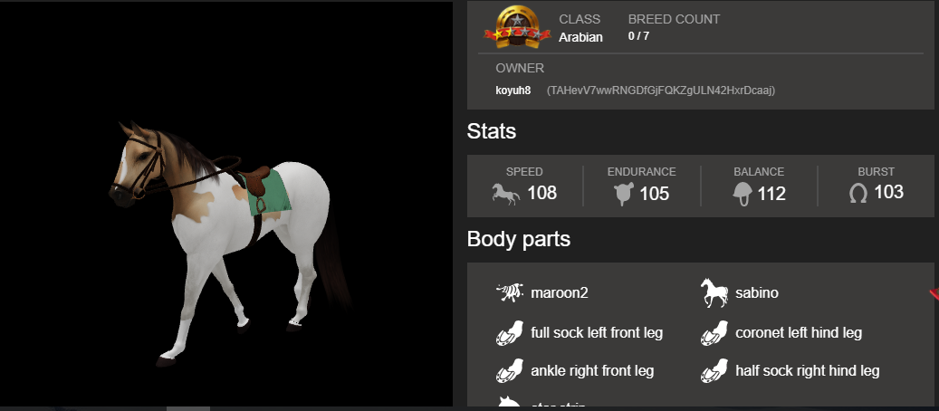Open owner koyuh8 profile link
The height and width of the screenshot is (411, 939).
513,91
